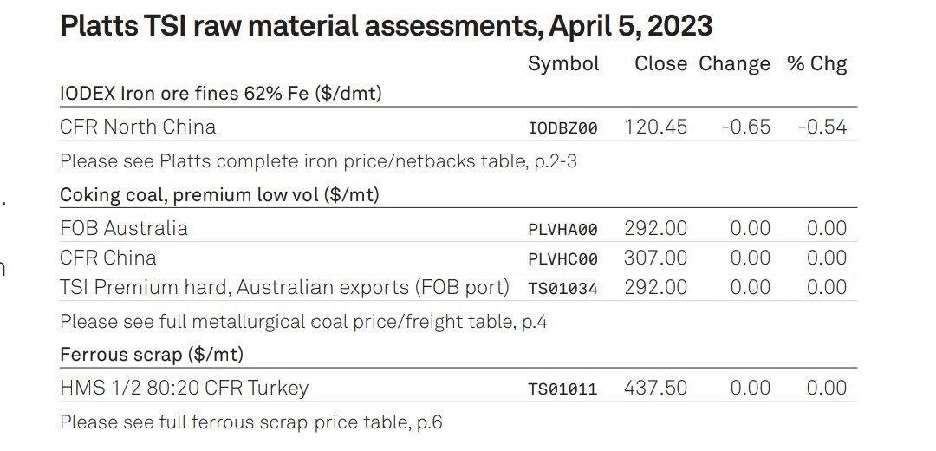
Task: Click the -0.65 change value
Action: click(745, 127)
